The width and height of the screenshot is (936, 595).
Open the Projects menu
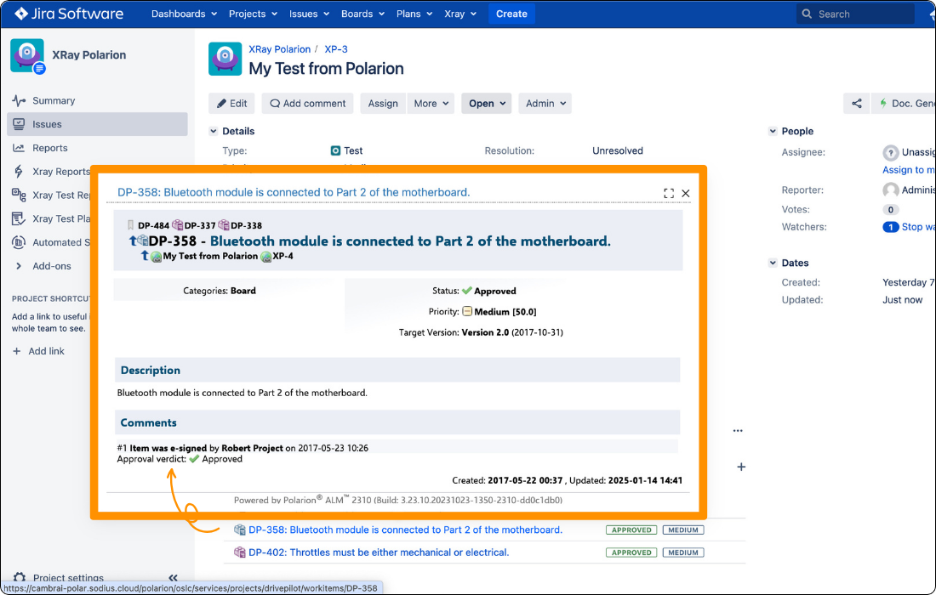click(253, 14)
